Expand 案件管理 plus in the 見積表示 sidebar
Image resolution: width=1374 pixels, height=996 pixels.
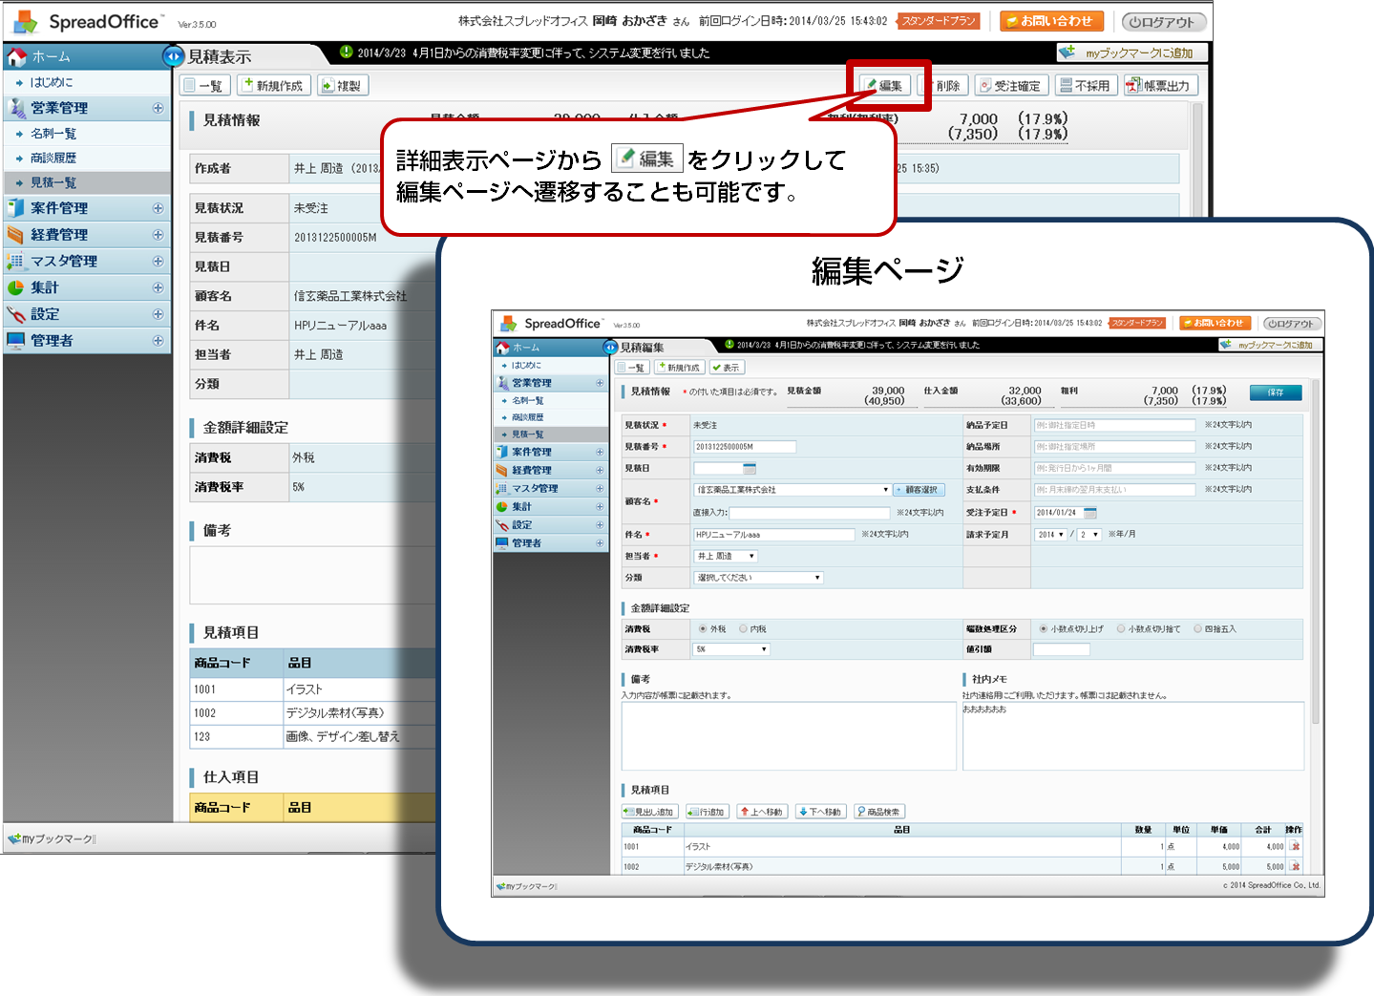pos(158,208)
